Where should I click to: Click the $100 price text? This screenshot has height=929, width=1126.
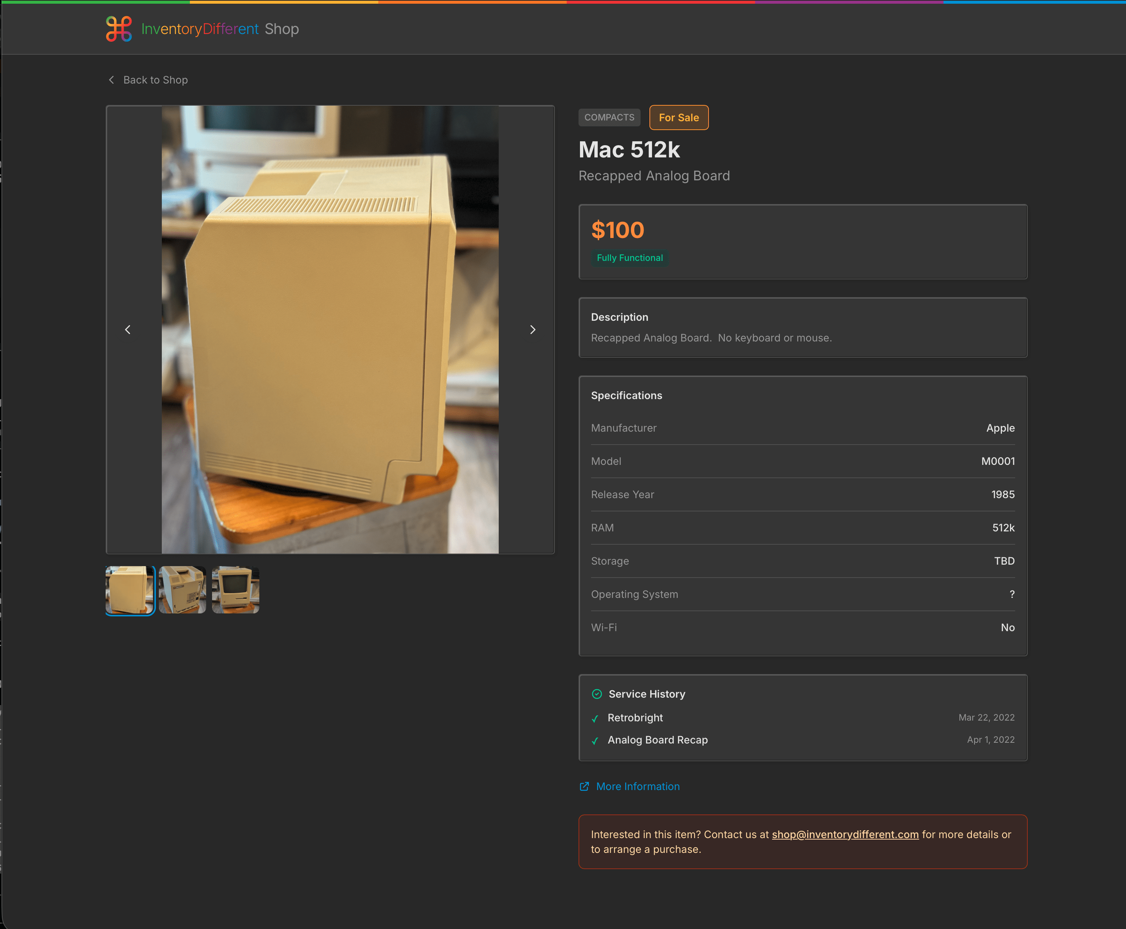tap(617, 230)
